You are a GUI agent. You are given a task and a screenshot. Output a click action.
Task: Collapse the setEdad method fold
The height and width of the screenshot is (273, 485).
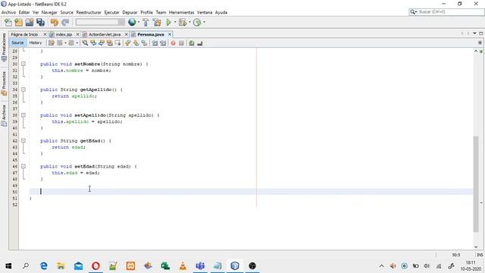23,167
